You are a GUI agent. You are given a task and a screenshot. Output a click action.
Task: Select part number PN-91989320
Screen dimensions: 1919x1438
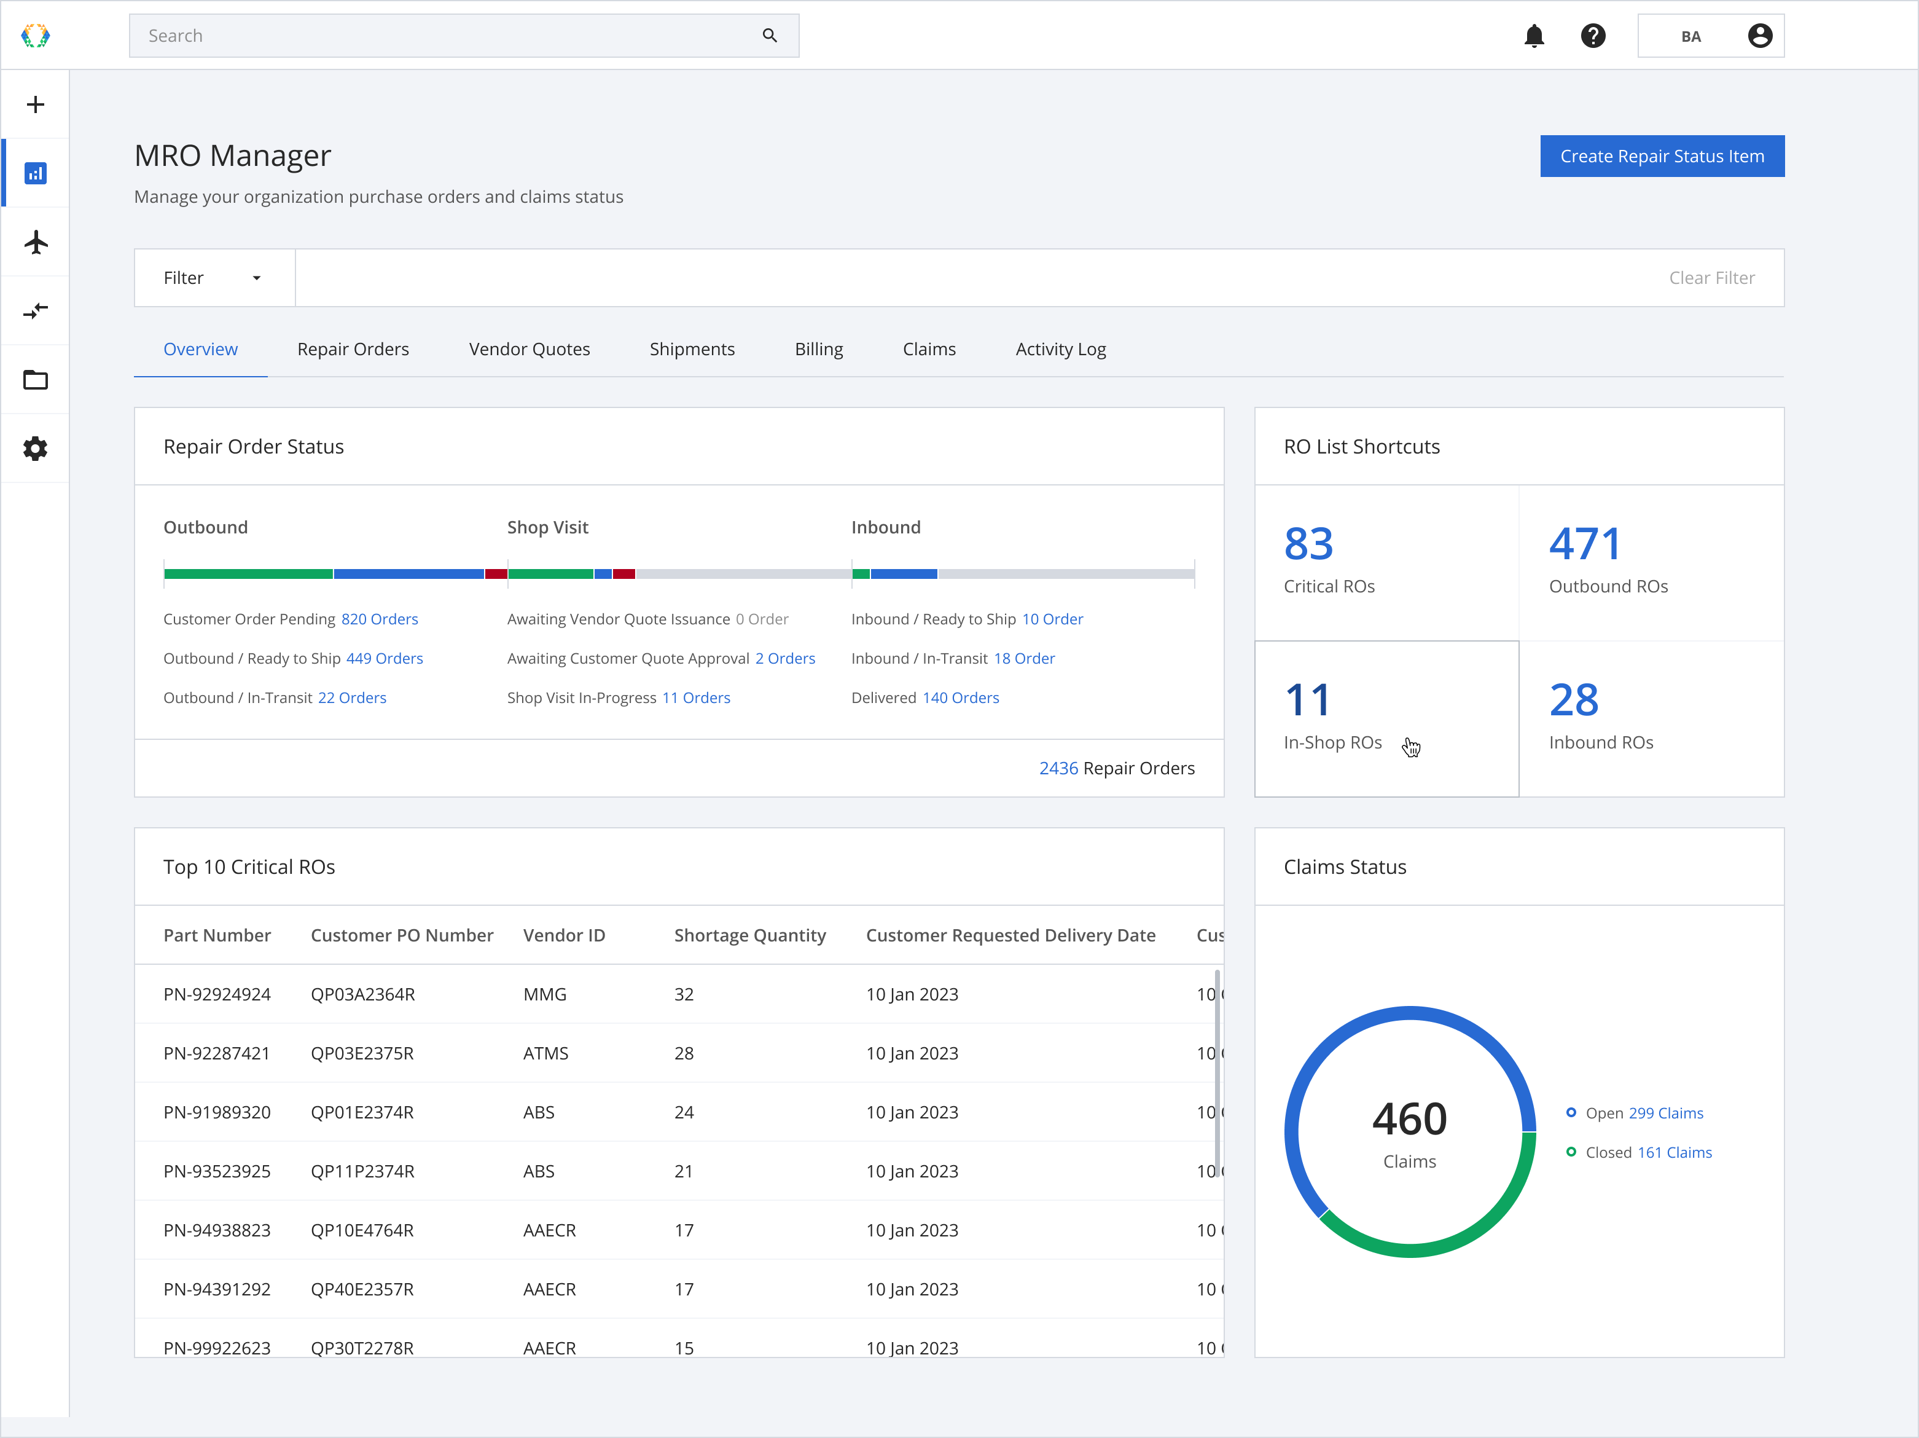(217, 1112)
